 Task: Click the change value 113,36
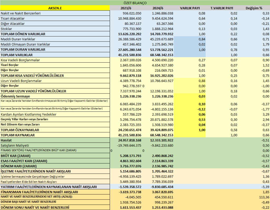(x=264, y=197)
